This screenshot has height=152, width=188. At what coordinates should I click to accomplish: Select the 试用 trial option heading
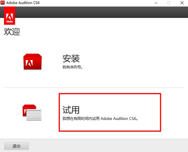(71, 110)
